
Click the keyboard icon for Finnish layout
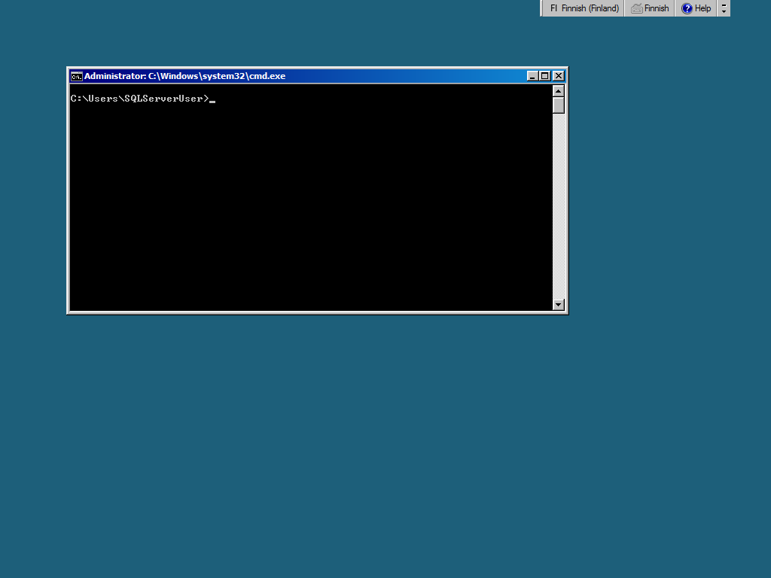coord(637,8)
